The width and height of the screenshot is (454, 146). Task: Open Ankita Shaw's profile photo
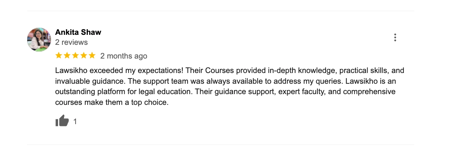[x=39, y=39]
